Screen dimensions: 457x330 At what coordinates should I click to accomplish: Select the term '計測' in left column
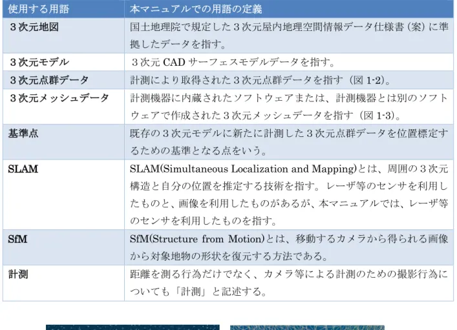point(18,274)
